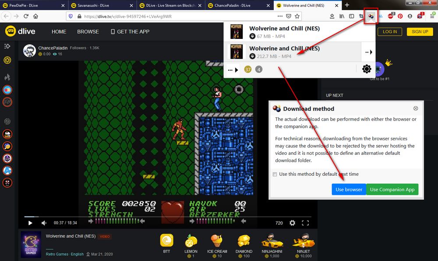This screenshot has width=438, height=261.
Task: Click the English language tag link
Action: click(77, 254)
